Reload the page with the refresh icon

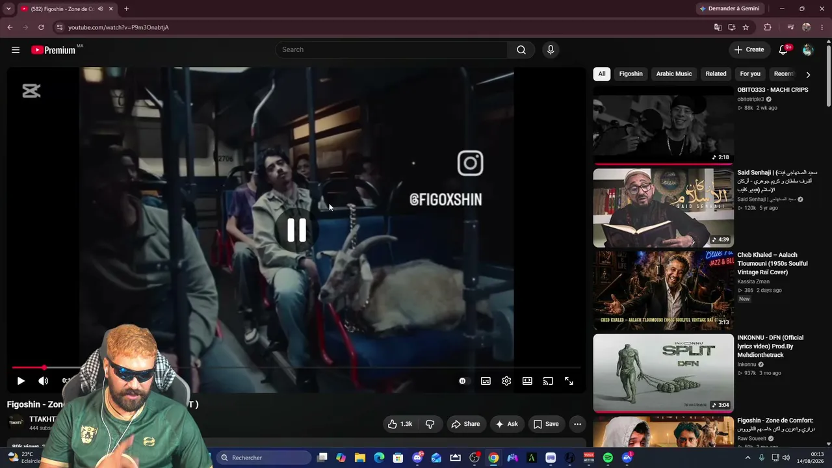point(41,27)
